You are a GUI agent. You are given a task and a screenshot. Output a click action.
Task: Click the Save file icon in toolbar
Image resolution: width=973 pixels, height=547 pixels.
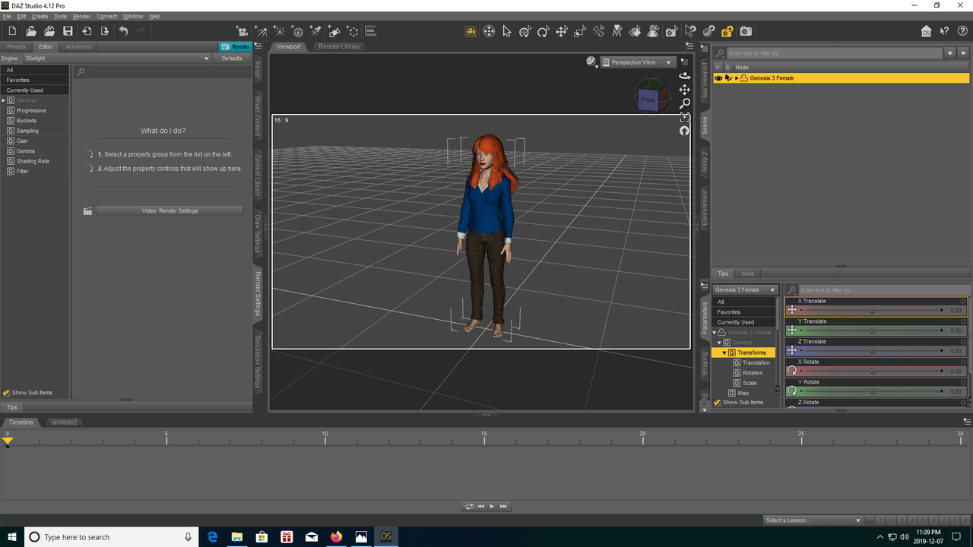pos(68,31)
